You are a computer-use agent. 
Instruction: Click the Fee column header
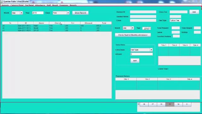[73, 23]
